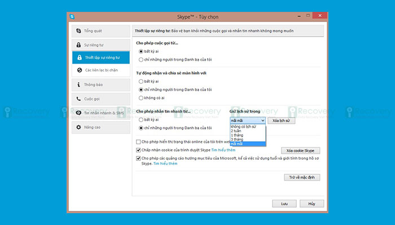The height and width of the screenshot is (225, 395).
Task: Open Các liên lạc bị chặn item
Action: [101, 70]
